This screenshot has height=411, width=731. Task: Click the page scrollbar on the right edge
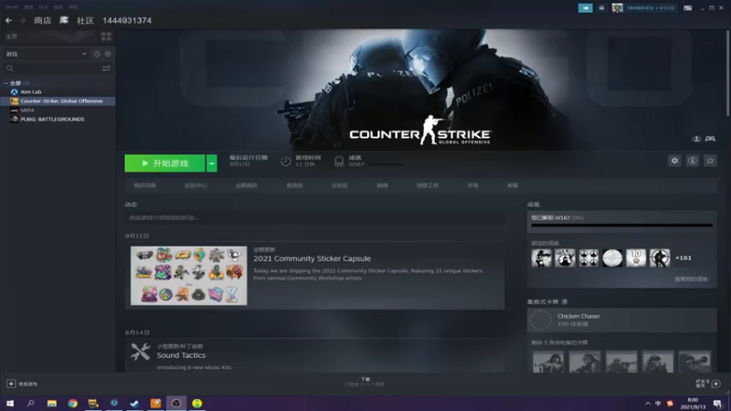coord(728,72)
